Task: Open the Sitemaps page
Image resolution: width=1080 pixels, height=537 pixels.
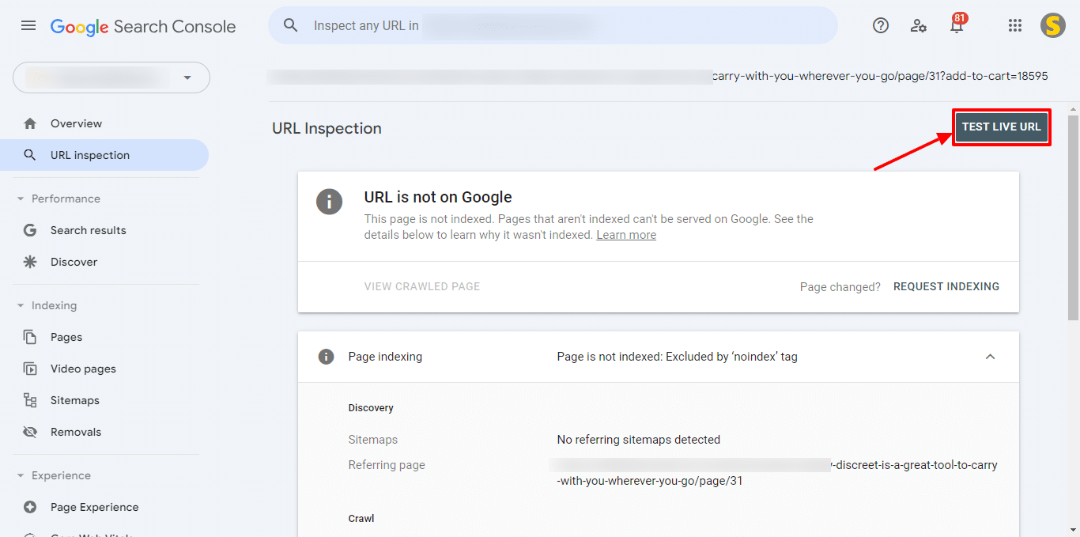Action: click(104, 400)
